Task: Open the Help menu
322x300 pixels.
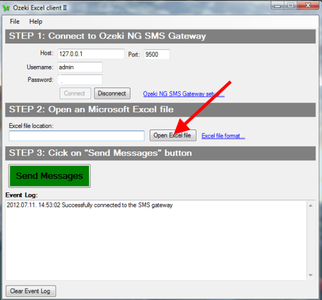Action: (36, 22)
